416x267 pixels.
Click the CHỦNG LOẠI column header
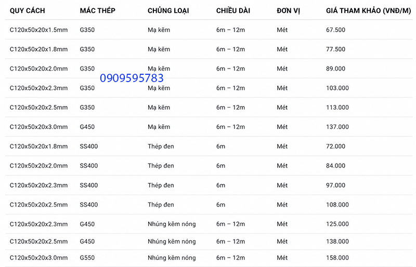tap(168, 11)
